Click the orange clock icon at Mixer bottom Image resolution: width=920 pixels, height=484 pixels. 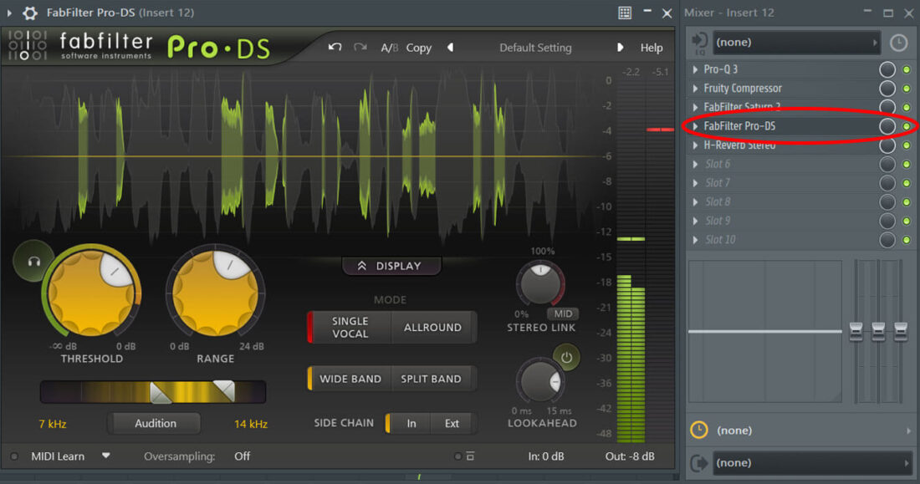click(699, 430)
